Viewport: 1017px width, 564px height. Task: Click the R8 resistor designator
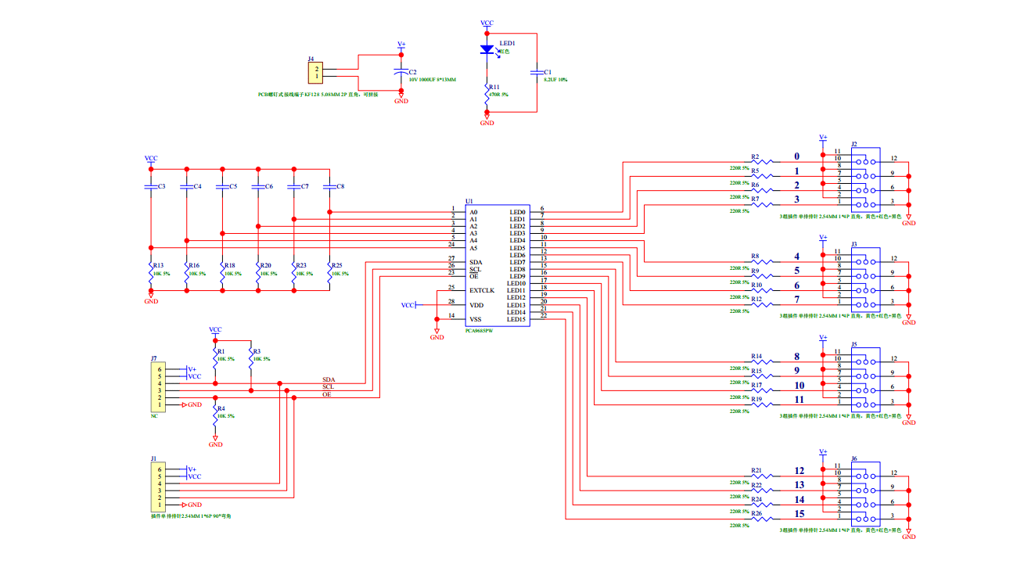[x=755, y=256]
